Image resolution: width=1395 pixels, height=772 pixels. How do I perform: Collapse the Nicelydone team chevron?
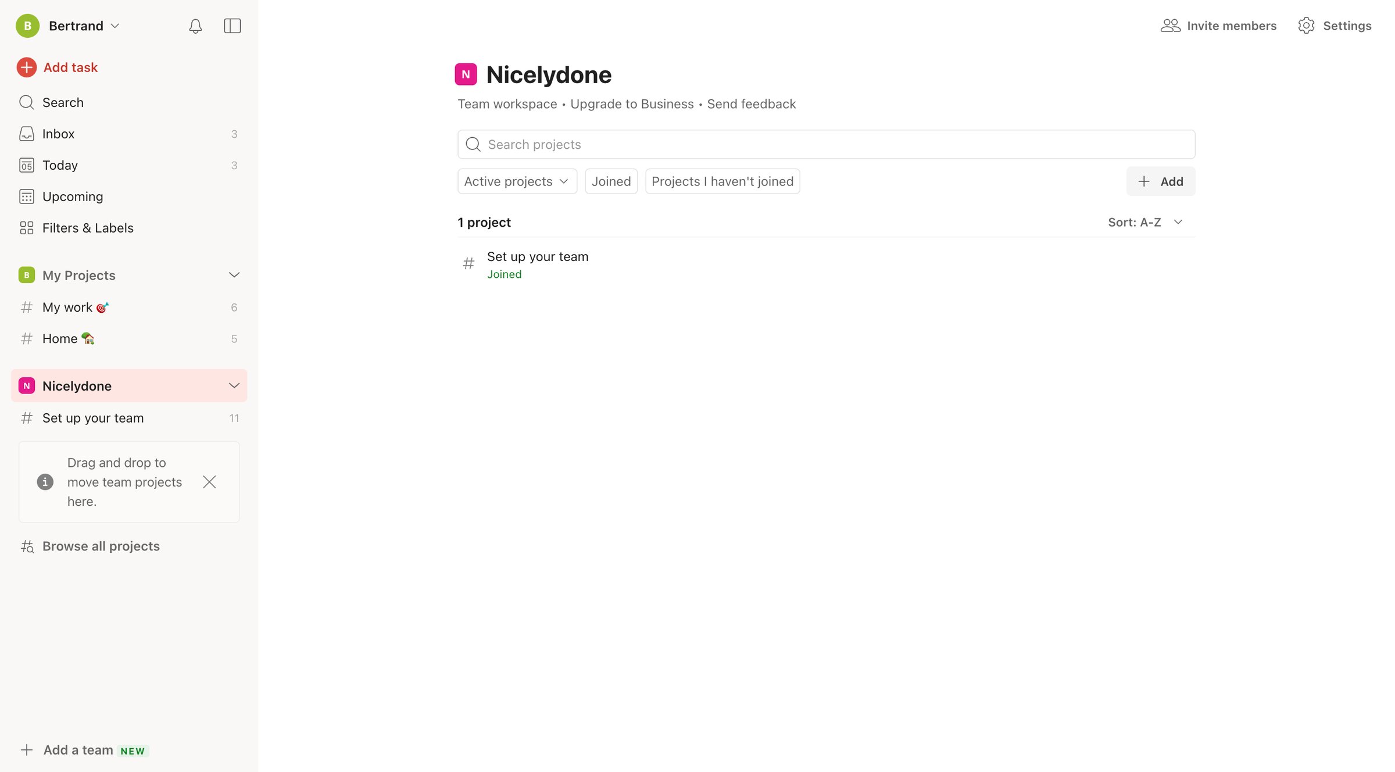pos(234,385)
